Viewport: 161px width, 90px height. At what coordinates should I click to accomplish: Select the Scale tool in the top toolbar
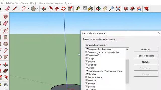click(x=70, y=9)
